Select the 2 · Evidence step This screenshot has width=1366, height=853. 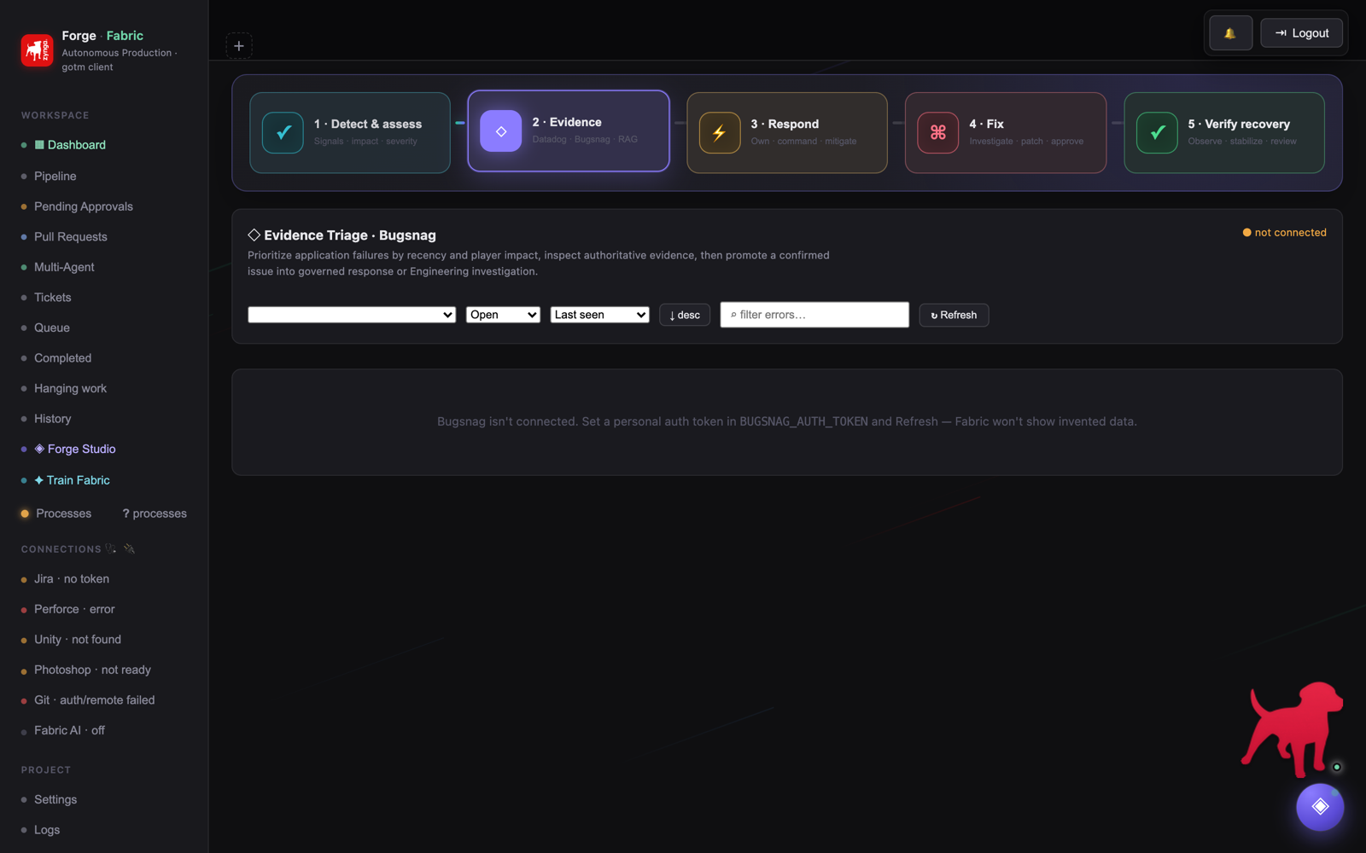569,131
